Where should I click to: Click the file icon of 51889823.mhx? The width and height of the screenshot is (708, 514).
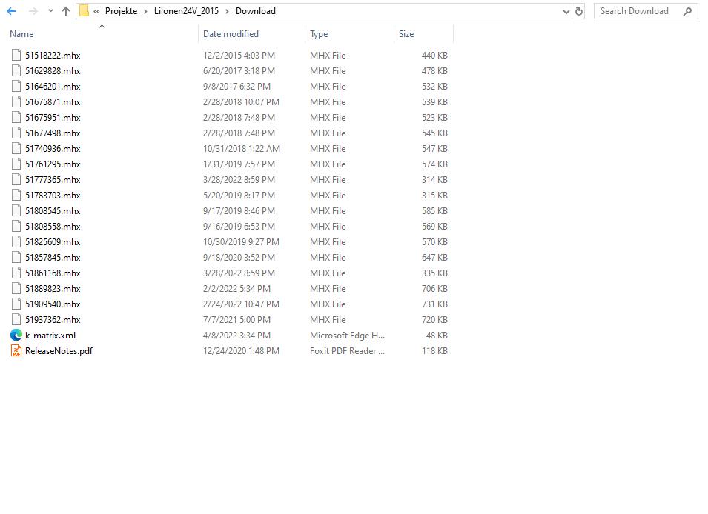pos(16,289)
